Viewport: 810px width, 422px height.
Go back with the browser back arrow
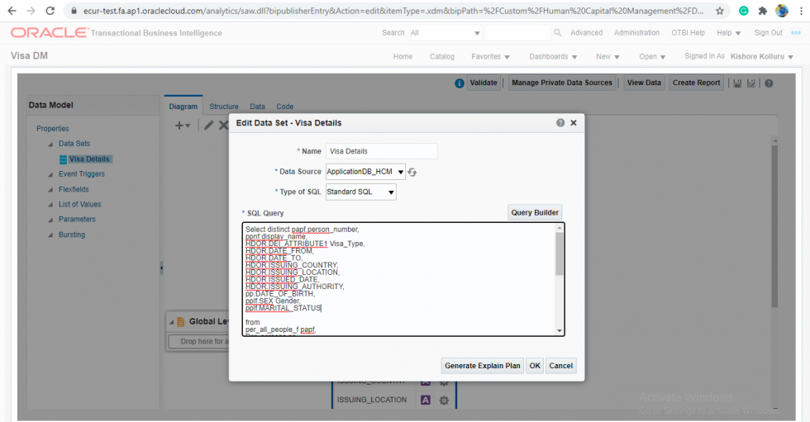pos(12,11)
